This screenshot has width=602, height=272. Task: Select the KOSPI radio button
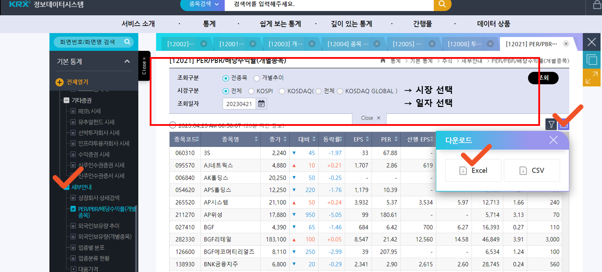pyautogui.click(x=251, y=91)
